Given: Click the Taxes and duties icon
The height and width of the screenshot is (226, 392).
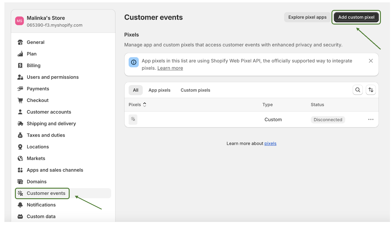Looking at the screenshot, I should [20, 135].
